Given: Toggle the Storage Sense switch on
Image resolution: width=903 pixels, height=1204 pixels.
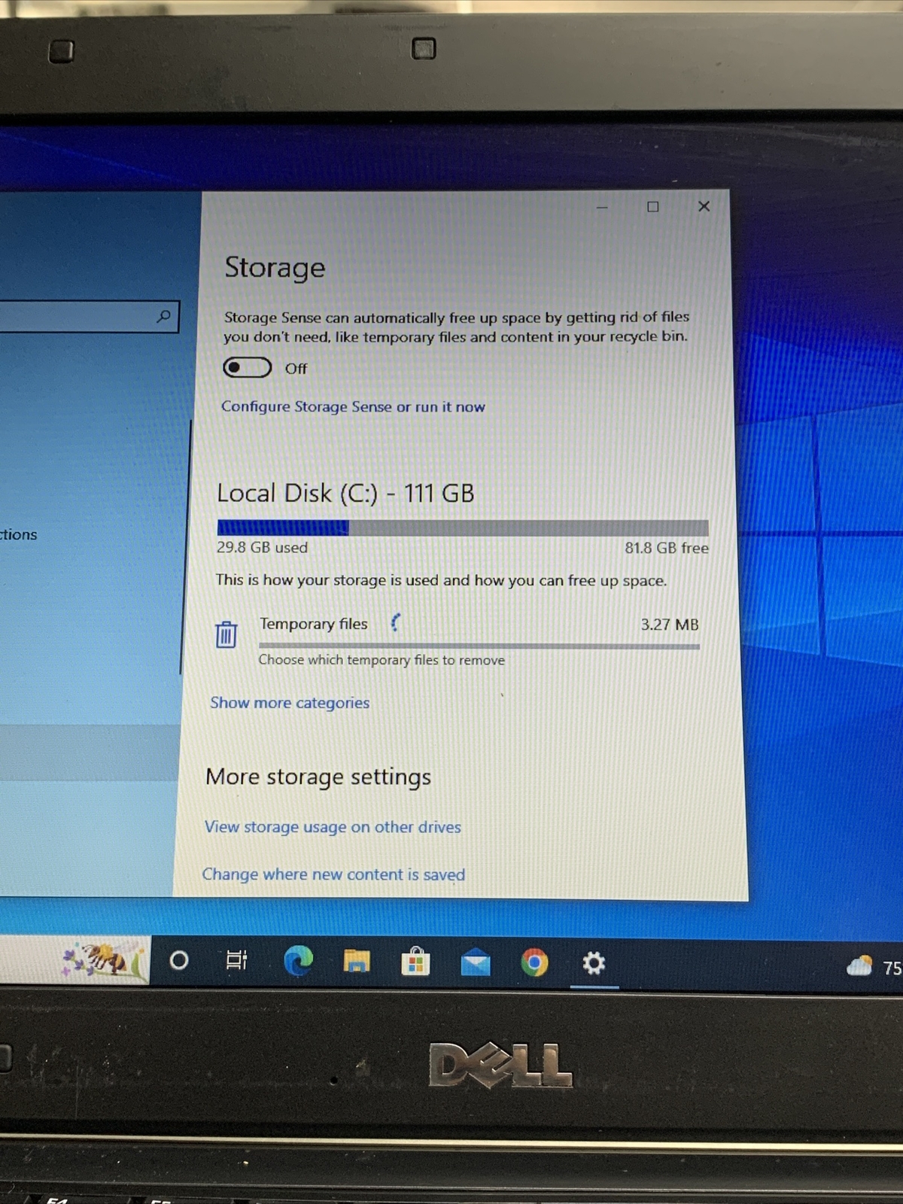Looking at the screenshot, I should (x=247, y=367).
